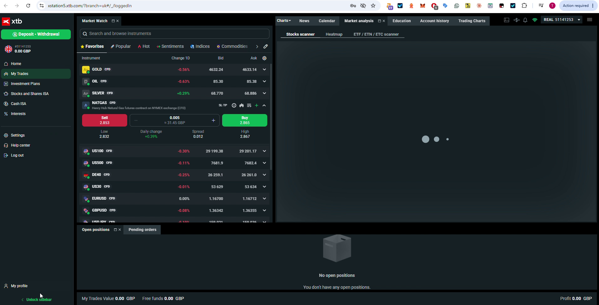599x305 pixels.
Task: Open NATGAS instrument info icon
Action: 234,105
